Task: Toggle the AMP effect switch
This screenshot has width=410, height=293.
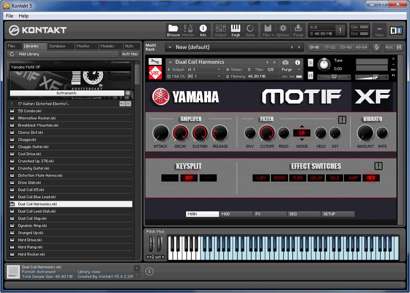Action: 353,178
